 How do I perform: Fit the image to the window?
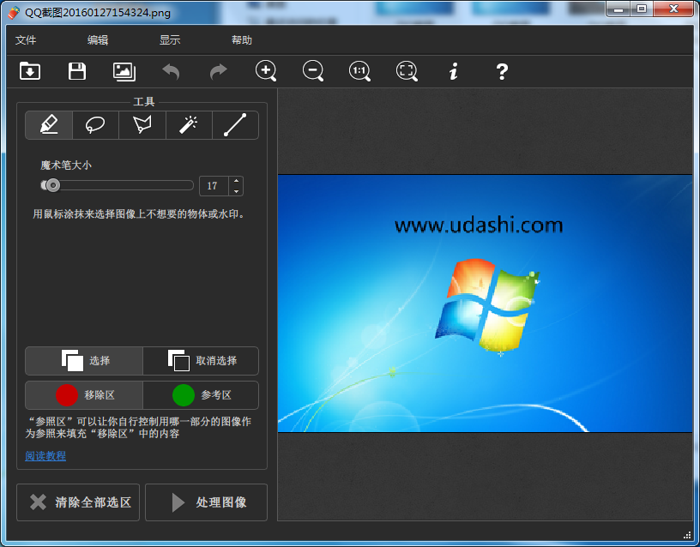point(407,71)
